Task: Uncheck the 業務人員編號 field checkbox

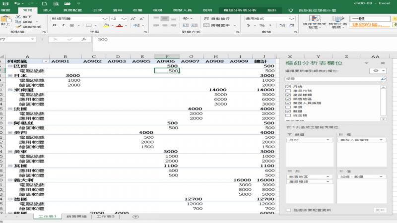Action: 288,103
